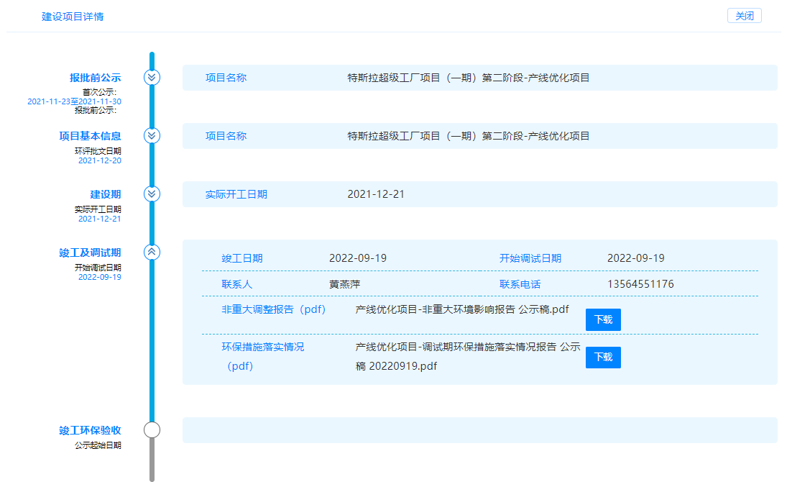This screenshot has height=482, width=787.
Task: Click the 建设项目详情 page title
Action: pyautogui.click(x=73, y=17)
